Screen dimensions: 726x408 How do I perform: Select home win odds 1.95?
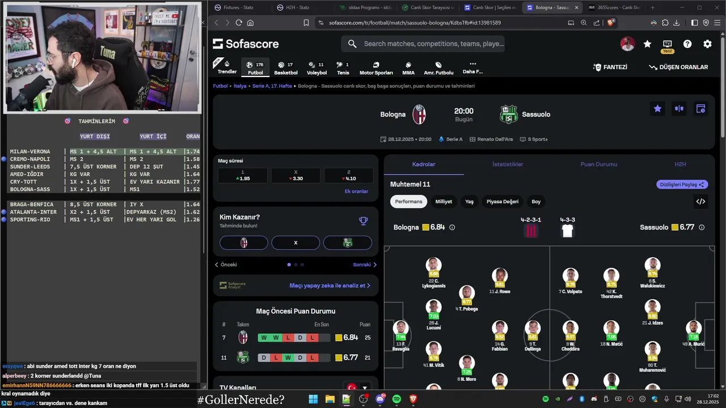(x=242, y=176)
